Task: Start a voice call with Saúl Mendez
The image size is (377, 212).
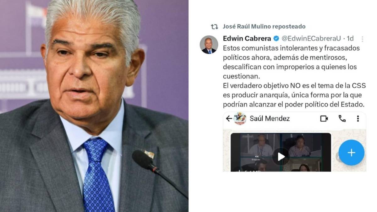Action: point(342,118)
